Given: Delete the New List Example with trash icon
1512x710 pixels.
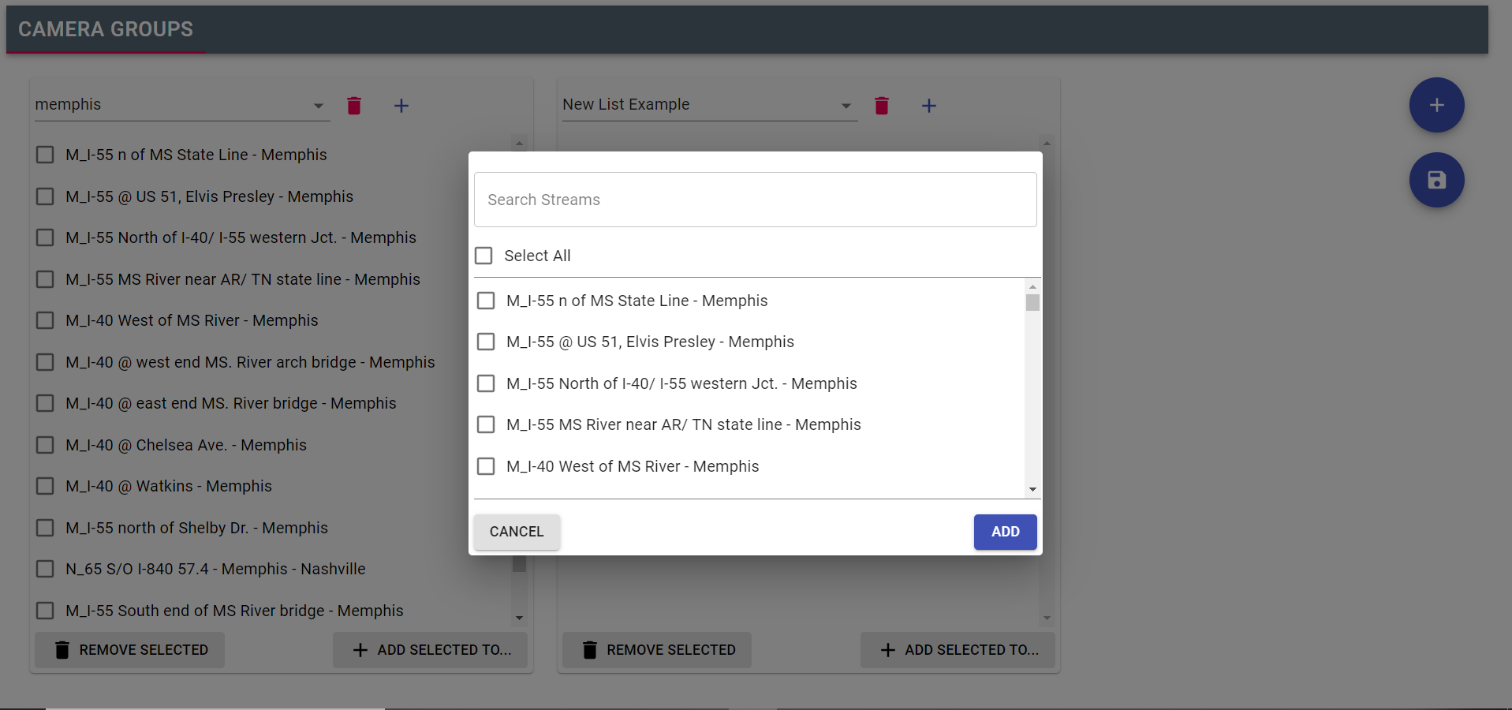Looking at the screenshot, I should (x=882, y=106).
